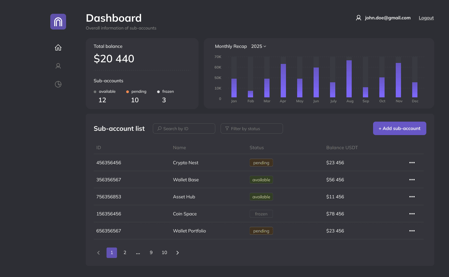Viewport: 449px width, 277px height.
Task: Open the Filter by status dropdown
Action: click(252, 129)
